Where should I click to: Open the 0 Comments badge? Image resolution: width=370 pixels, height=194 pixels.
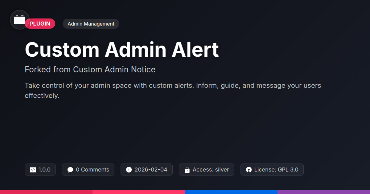point(88,170)
